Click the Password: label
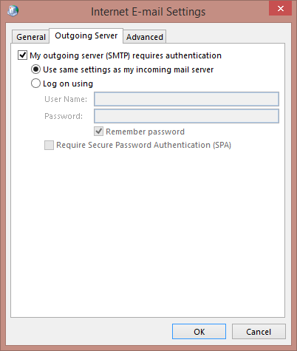 (x=64, y=116)
